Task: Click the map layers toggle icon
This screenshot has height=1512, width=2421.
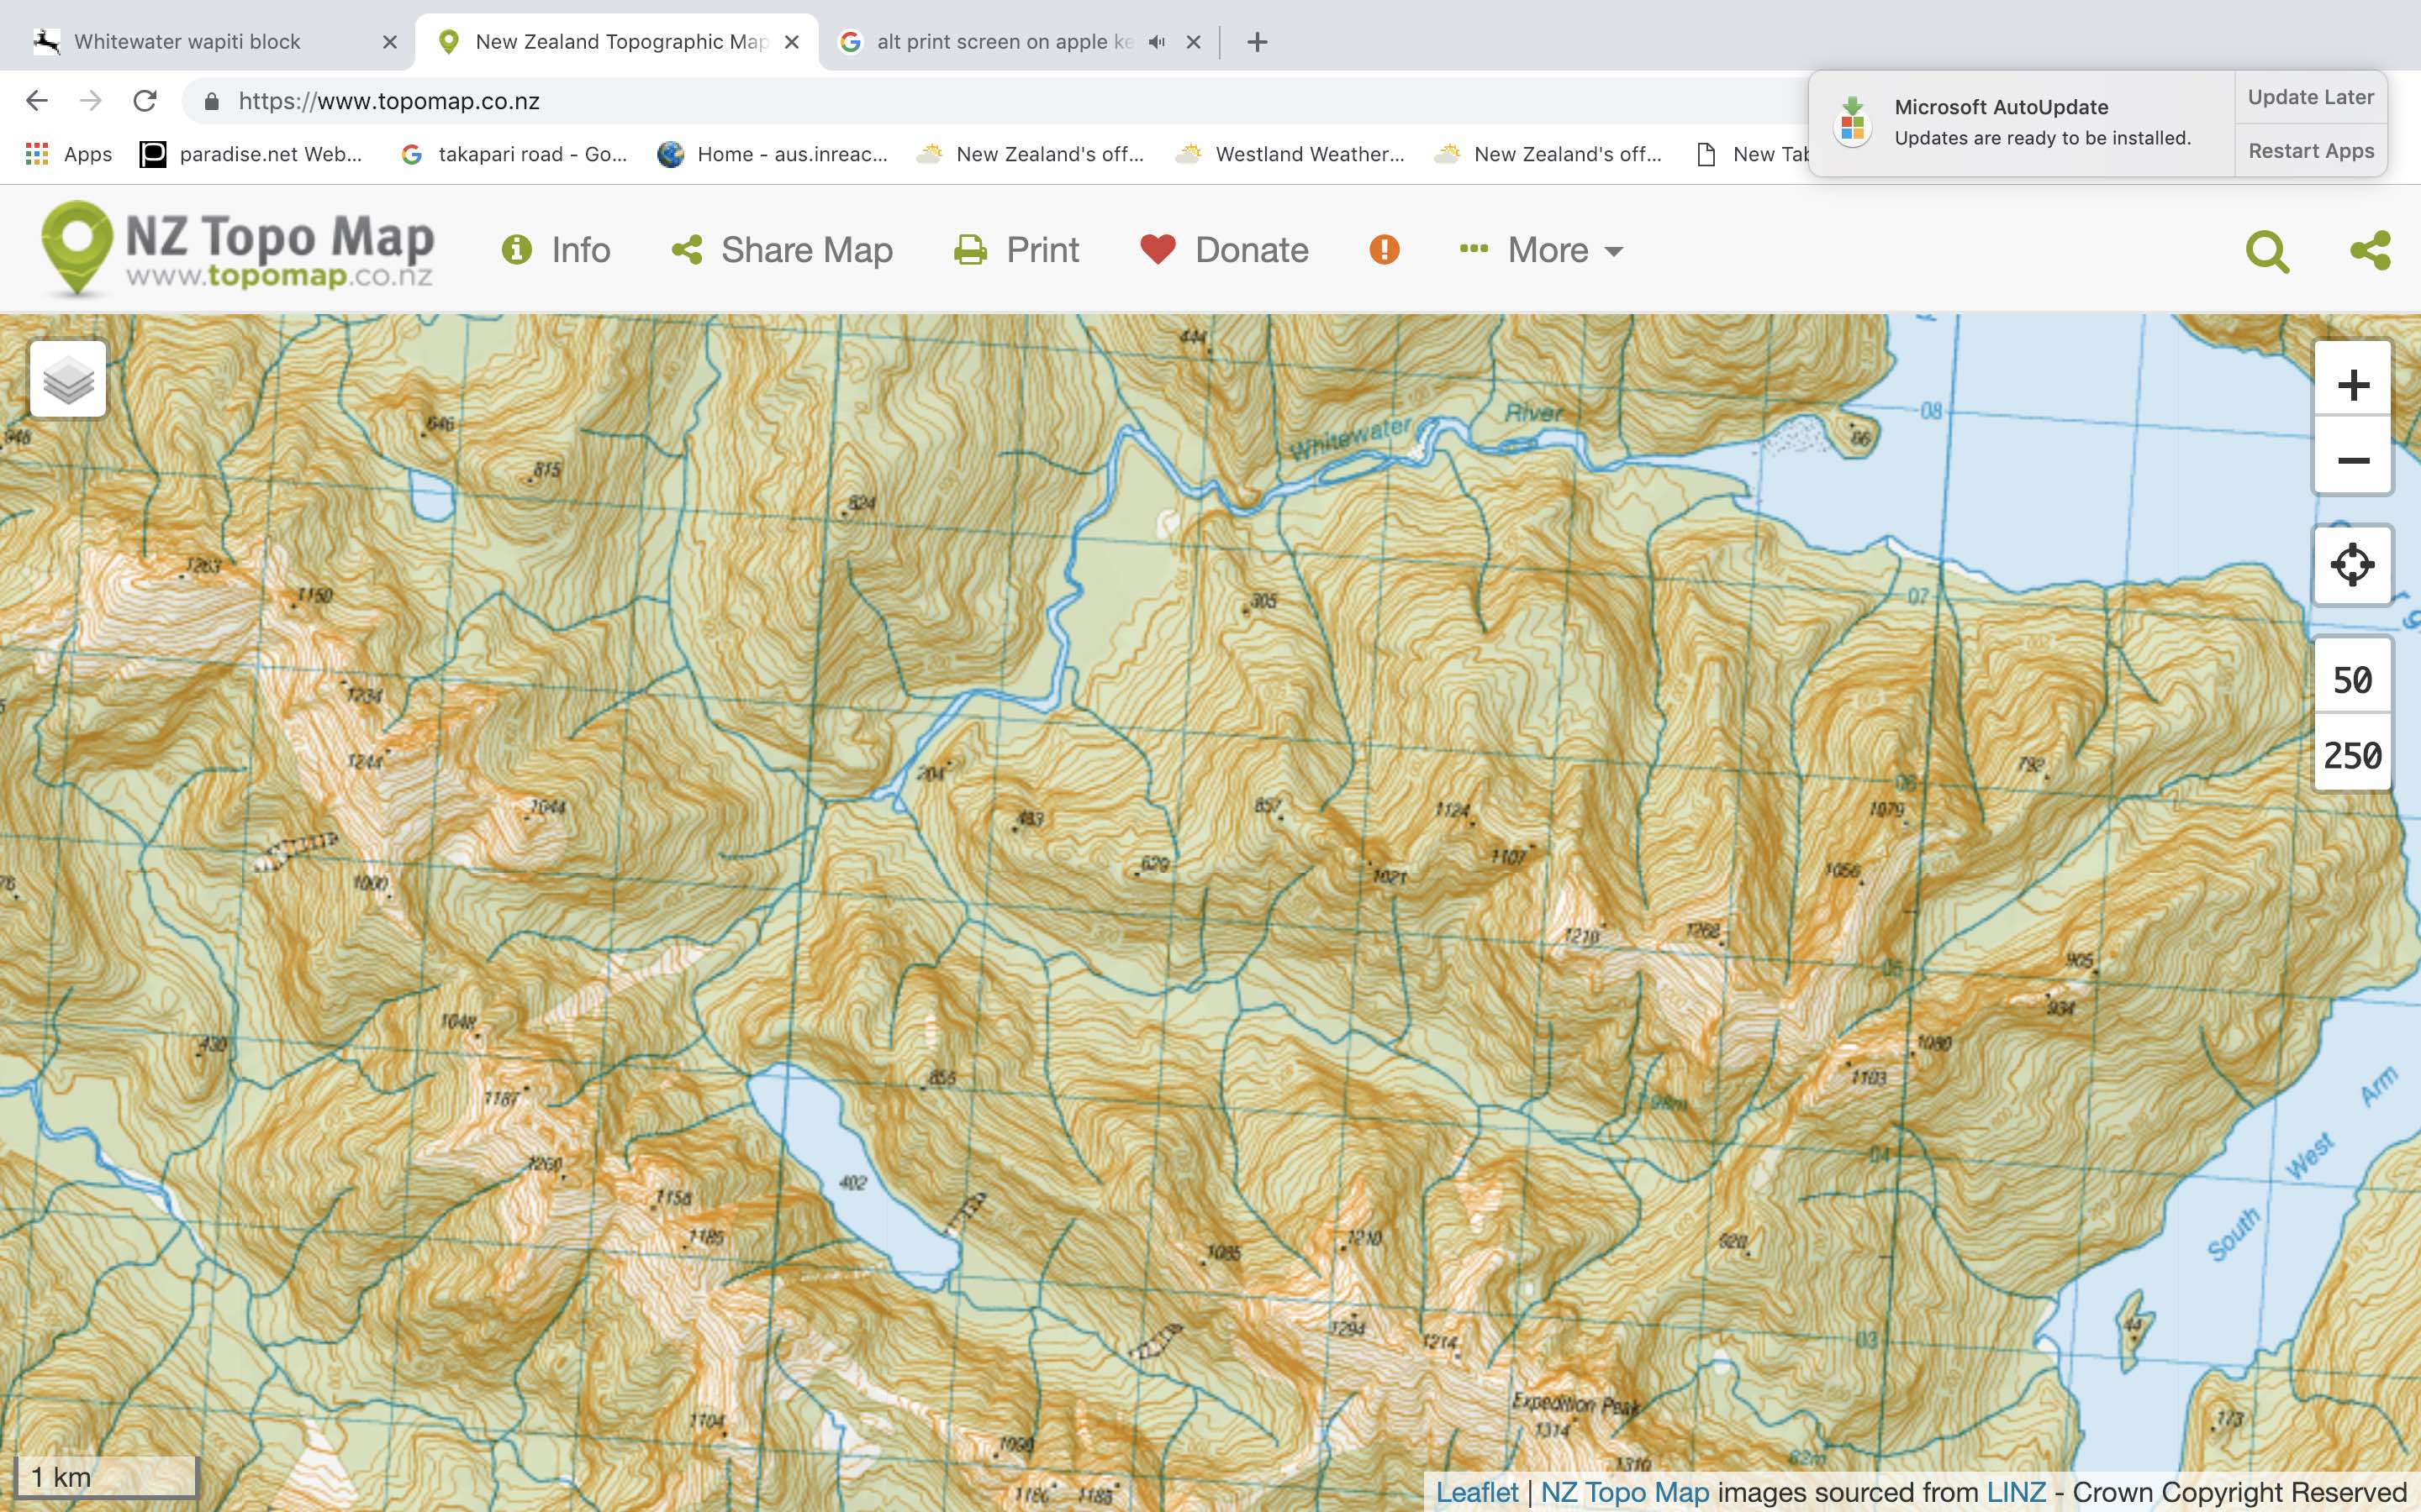Action: [66, 380]
